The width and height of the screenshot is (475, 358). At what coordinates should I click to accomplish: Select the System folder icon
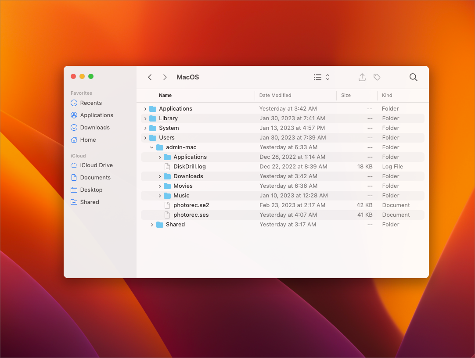point(153,128)
